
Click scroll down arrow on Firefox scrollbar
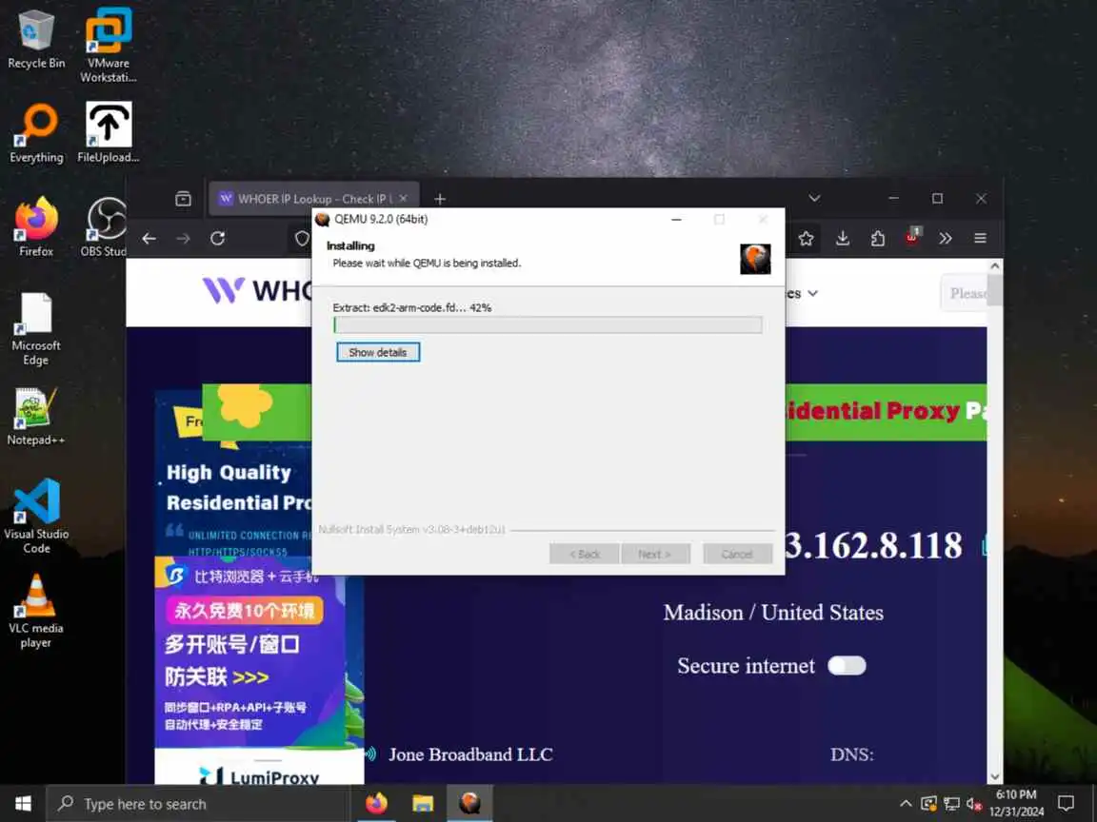[x=994, y=776]
